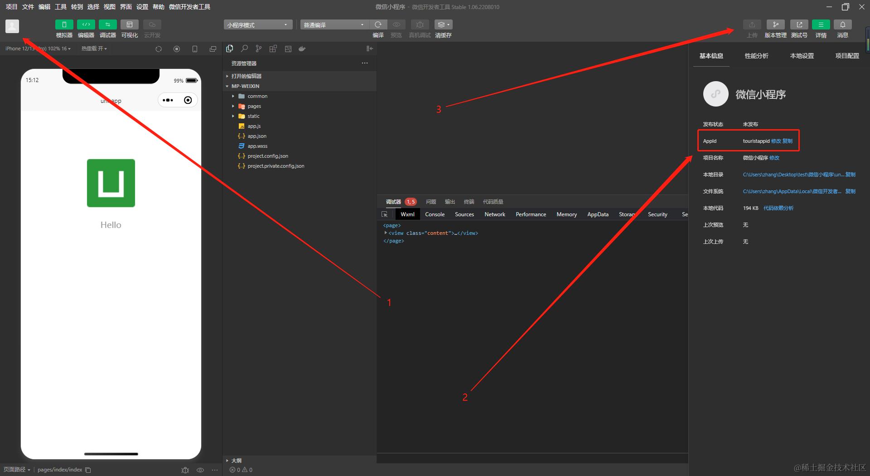Open the 设置 menu in menu bar
This screenshot has width=870, height=476.
pyautogui.click(x=142, y=7)
